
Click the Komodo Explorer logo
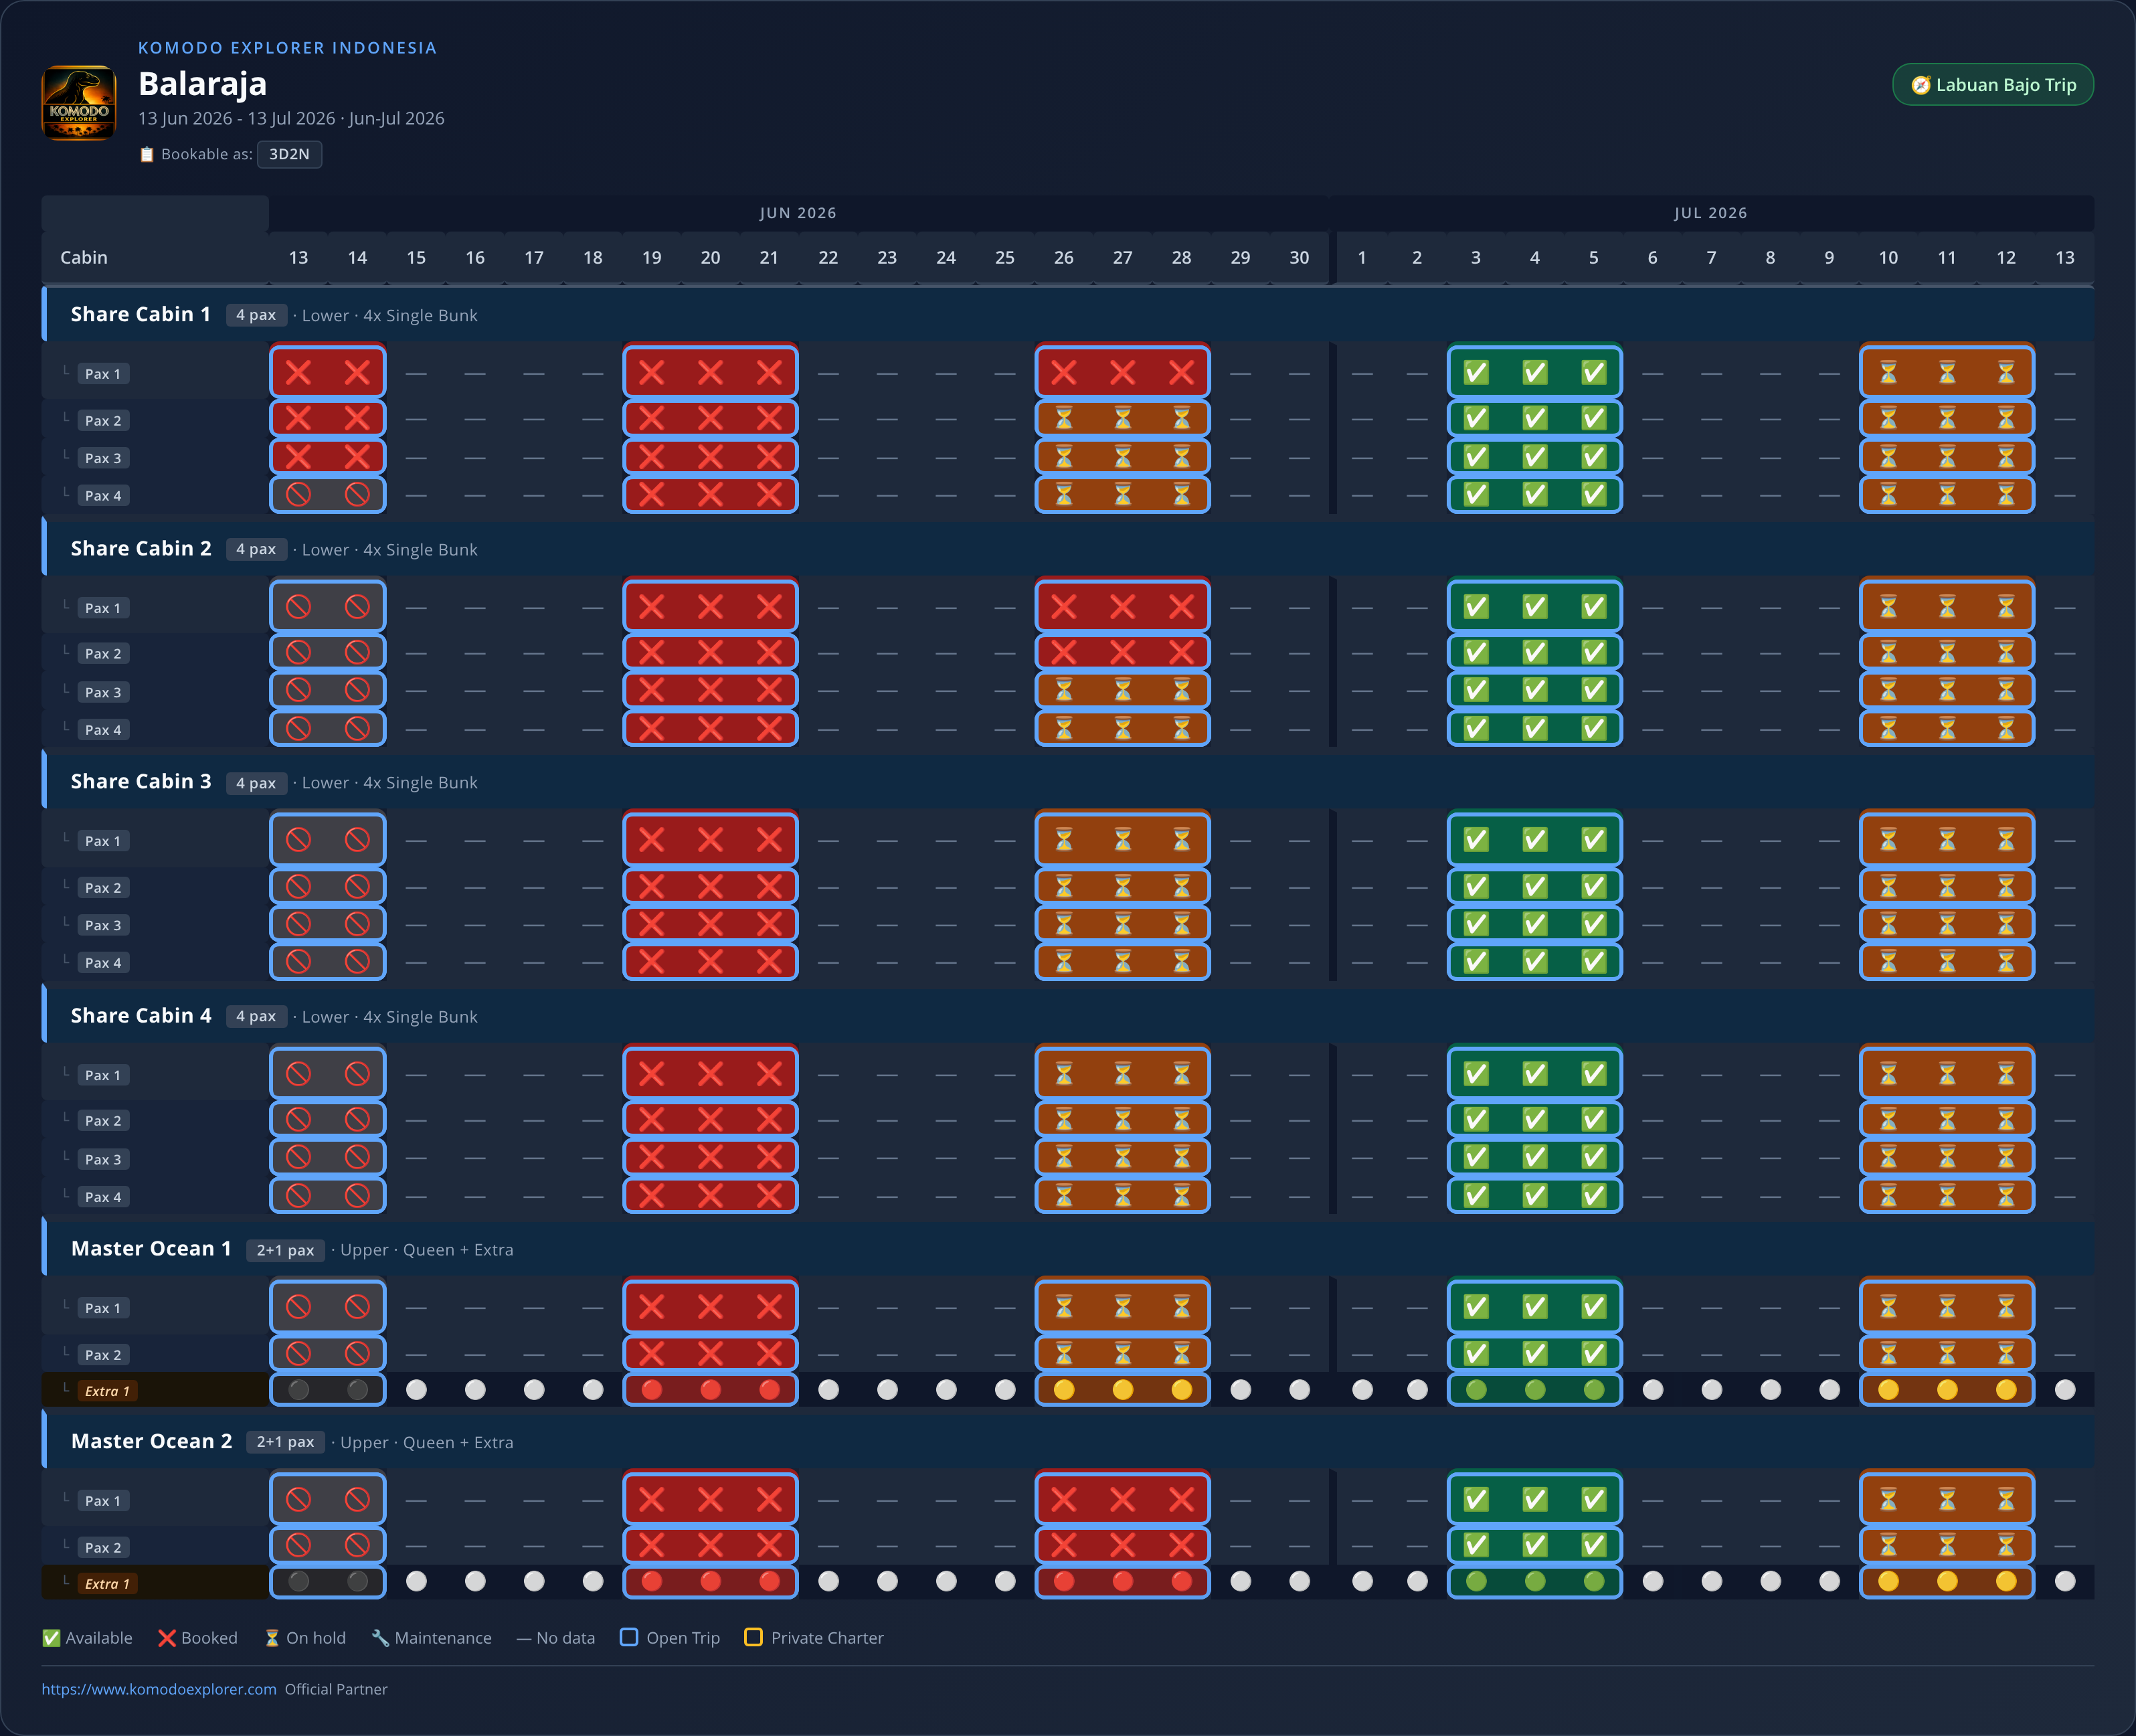79,103
